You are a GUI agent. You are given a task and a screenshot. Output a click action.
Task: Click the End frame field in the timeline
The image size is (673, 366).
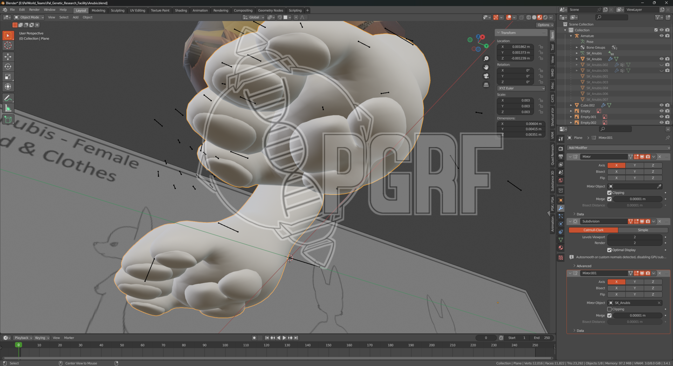tap(542, 338)
